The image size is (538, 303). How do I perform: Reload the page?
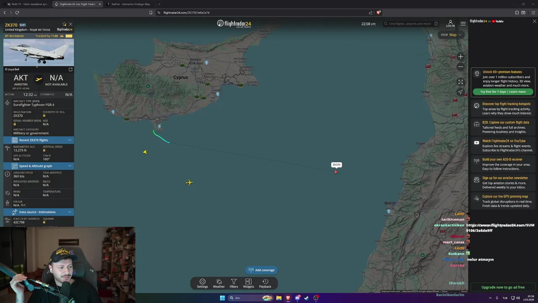17,13
